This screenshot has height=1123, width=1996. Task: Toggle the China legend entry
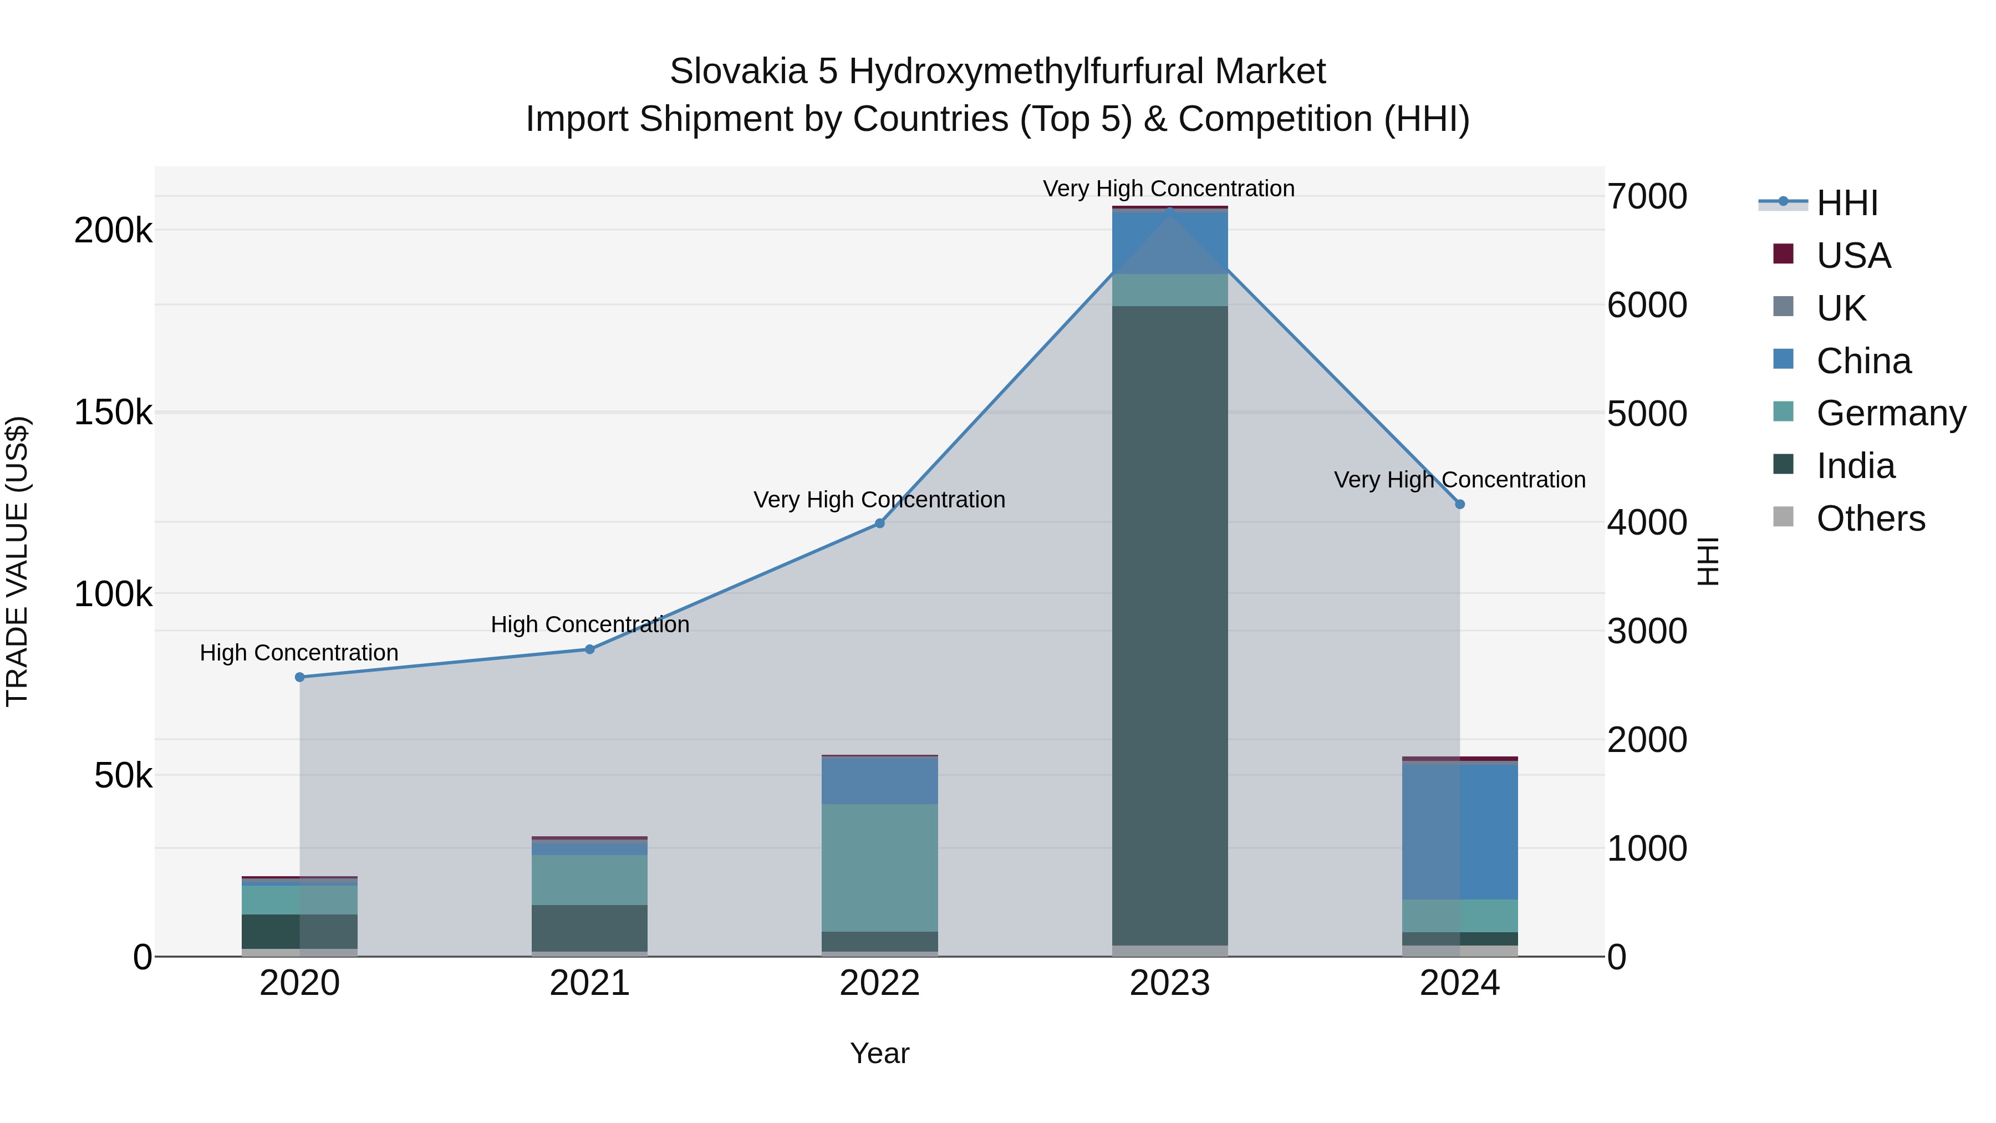coord(1842,360)
